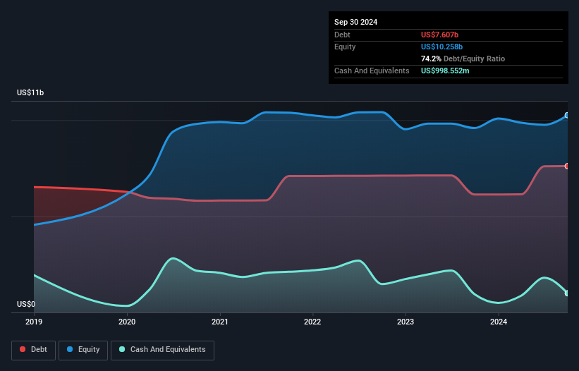Click the 2021 x-axis label
The width and height of the screenshot is (579, 371).
pyautogui.click(x=220, y=322)
